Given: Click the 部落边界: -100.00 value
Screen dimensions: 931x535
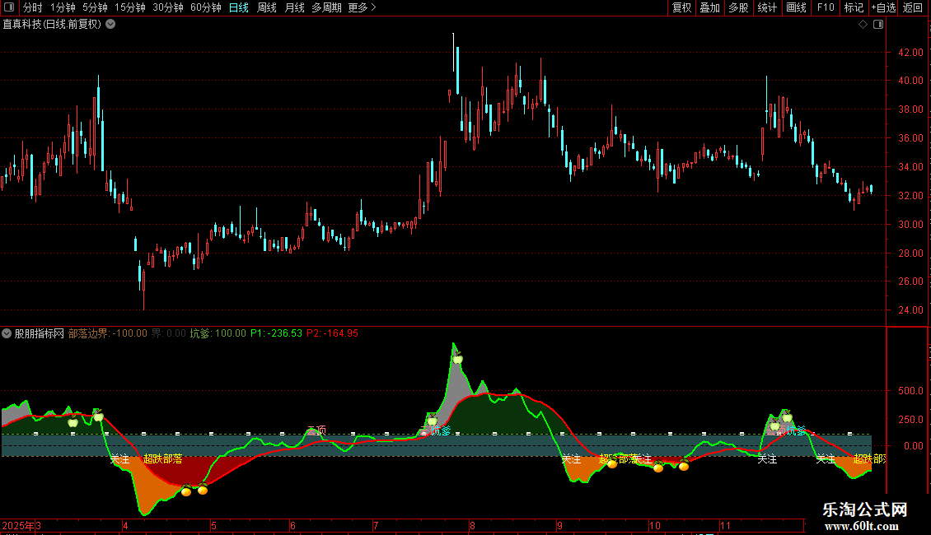Looking at the screenshot, I should 107,333.
